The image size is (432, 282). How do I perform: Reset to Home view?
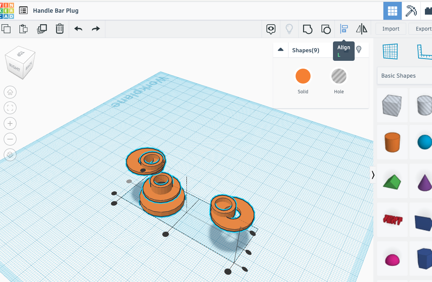click(x=10, y=92)
